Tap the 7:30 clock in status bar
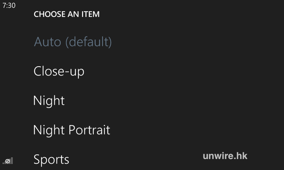Screen dimensions: 284x170 pos(9,6)
